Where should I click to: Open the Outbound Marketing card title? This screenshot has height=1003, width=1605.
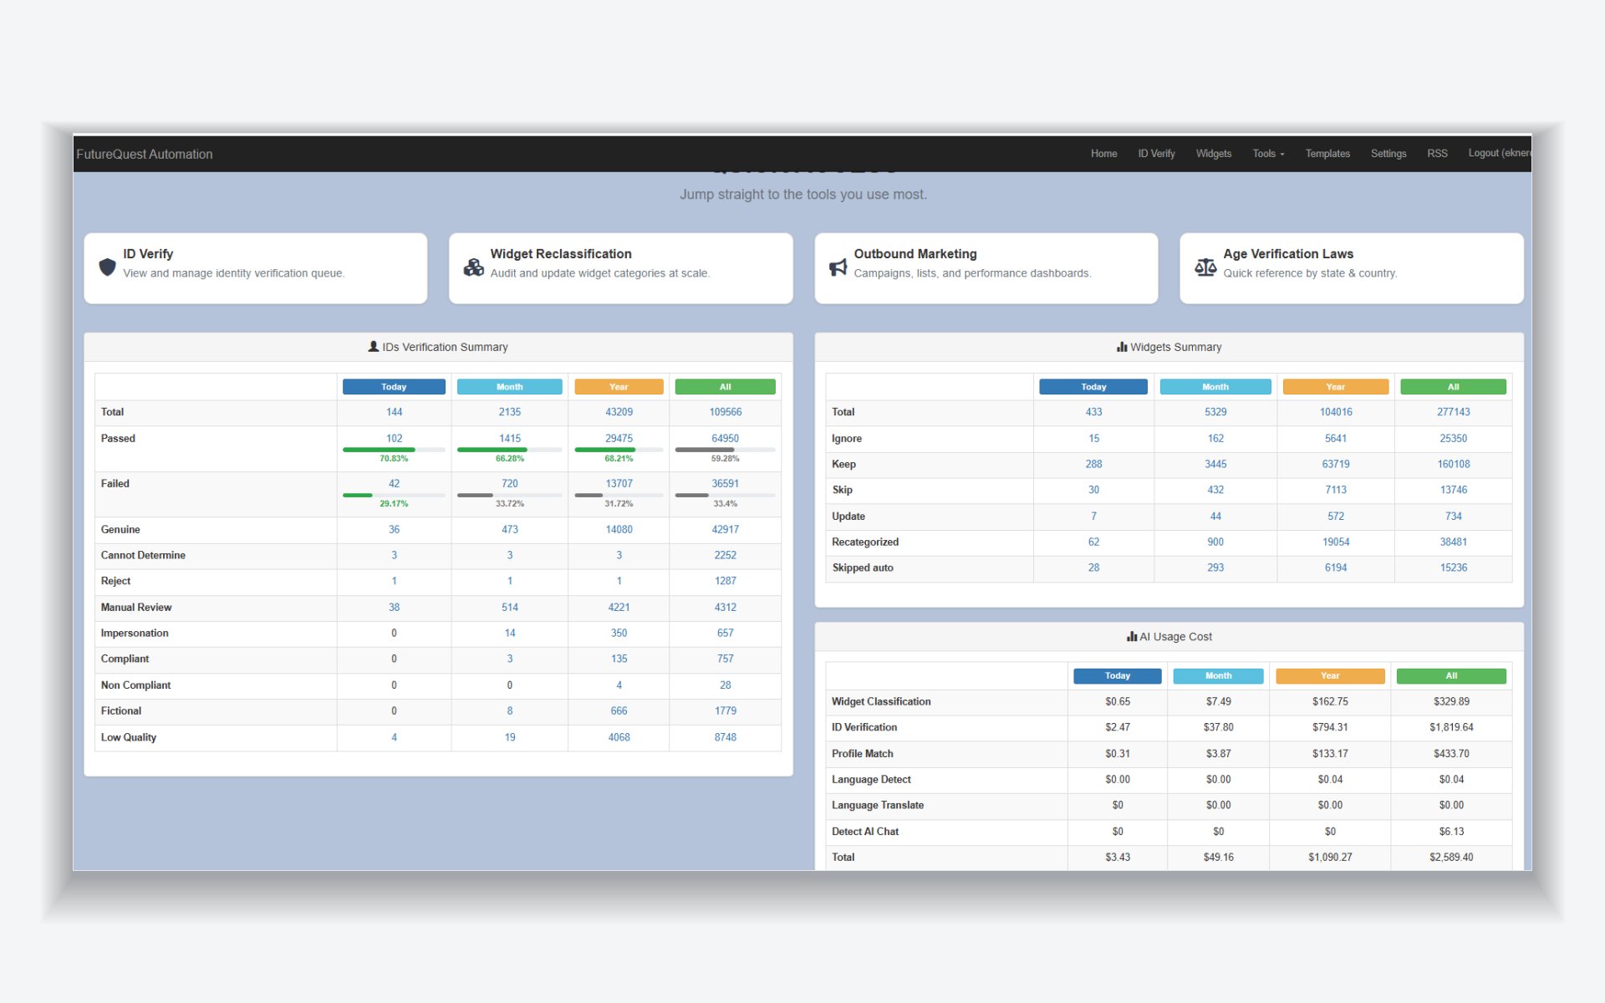915,254
